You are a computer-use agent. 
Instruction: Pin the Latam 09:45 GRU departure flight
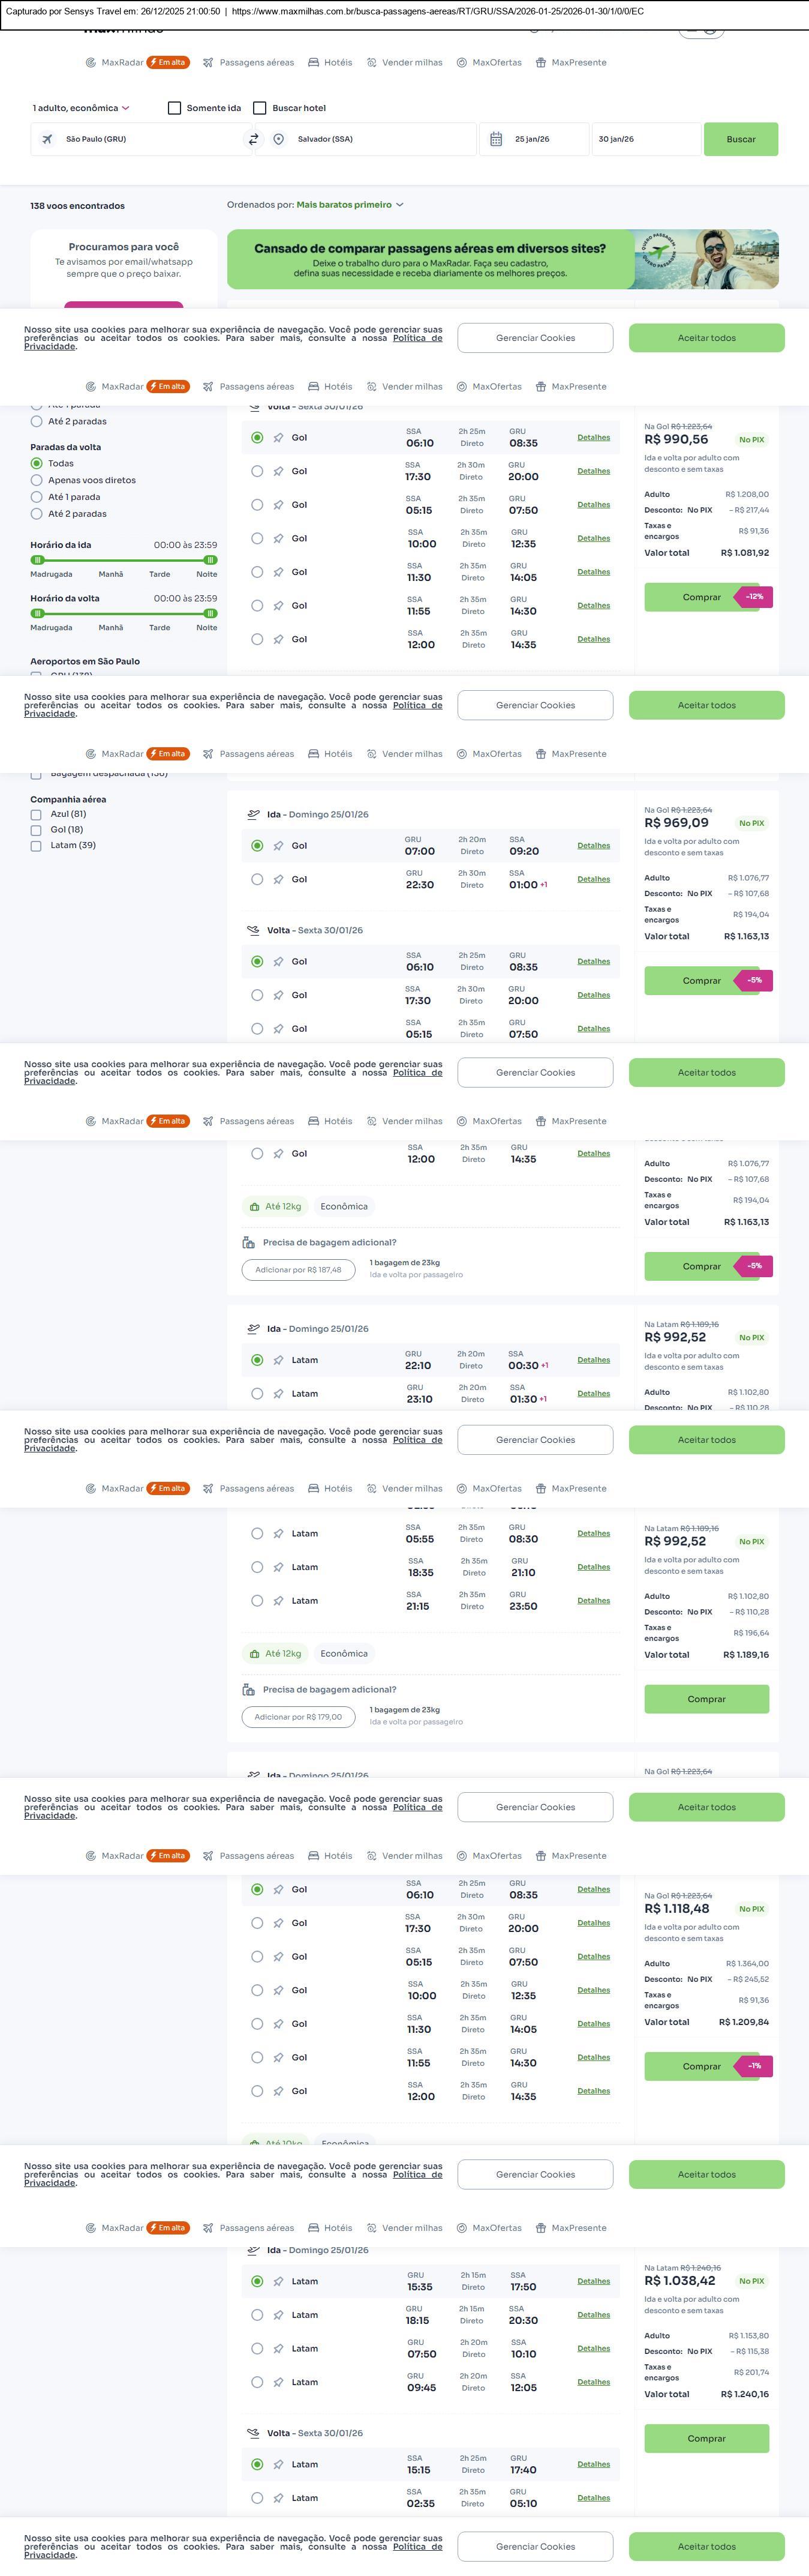[x=279, y=2383]
